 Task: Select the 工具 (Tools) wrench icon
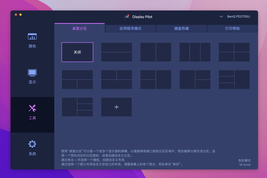tap(32, 109)
